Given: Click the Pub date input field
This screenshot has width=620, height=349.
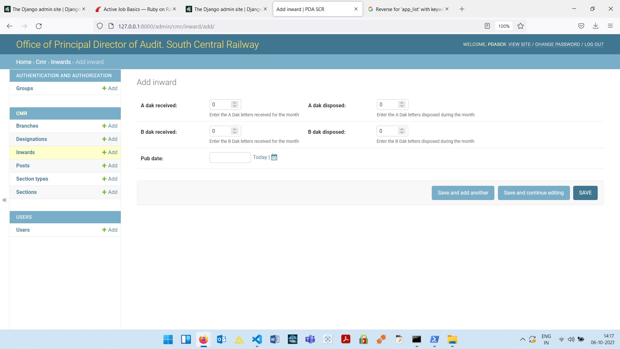Looking at the screenshot, I should click(230, 158).
